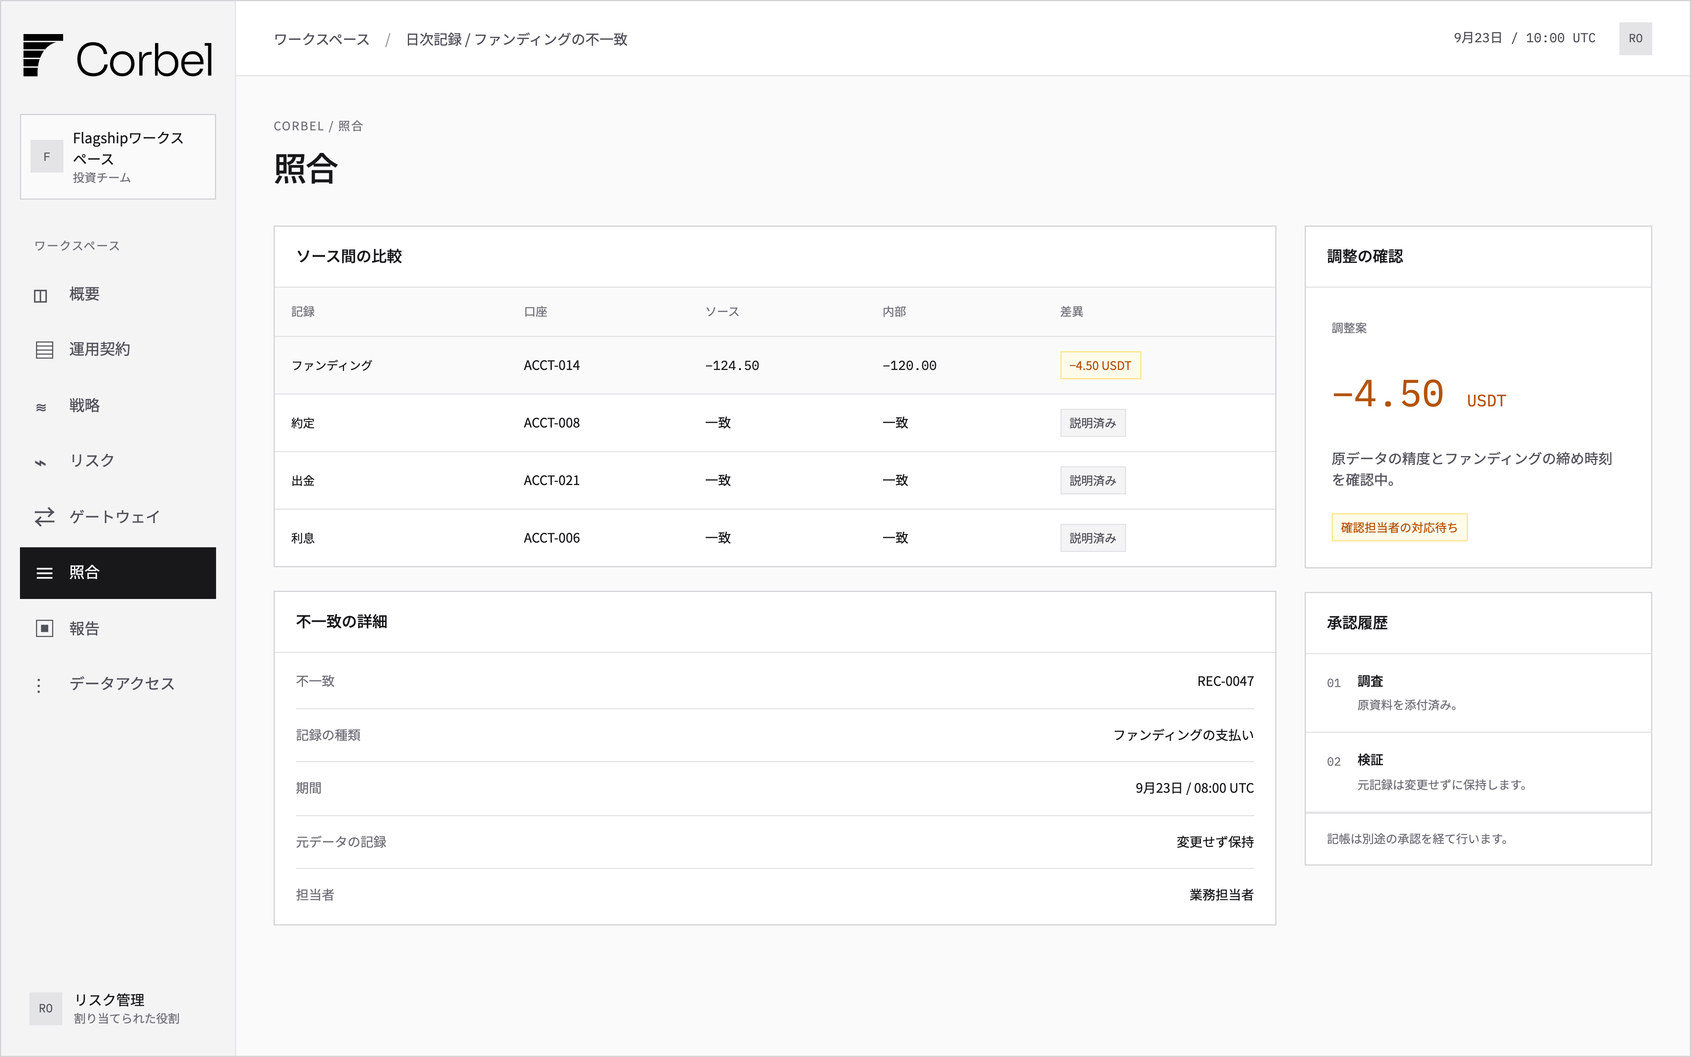This screenshot has height=1057, width=1691.
Task: Click the −120.00 internal value
Action: pos(909,366)
